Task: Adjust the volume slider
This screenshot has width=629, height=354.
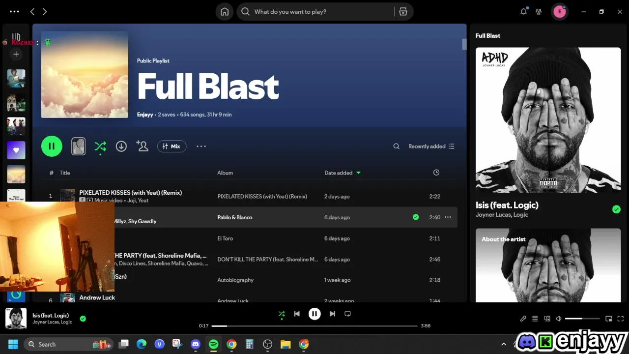Action: pyautogui.click(x=582, y=319)
